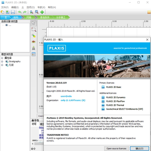Viewport: 151px width, 151px height.
Task: Expand the 几何 tree node
Action: click(x=2, y=65)
